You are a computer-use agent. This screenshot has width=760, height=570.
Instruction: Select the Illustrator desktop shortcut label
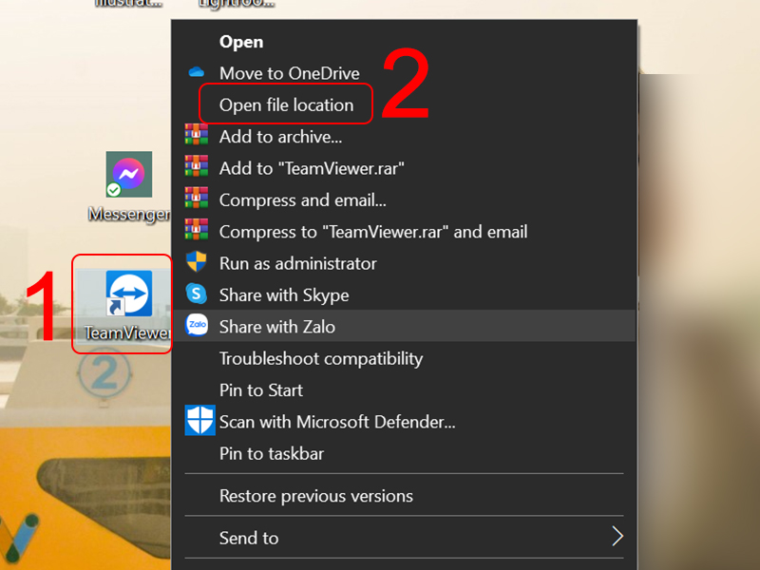click(x=128, y=4)
